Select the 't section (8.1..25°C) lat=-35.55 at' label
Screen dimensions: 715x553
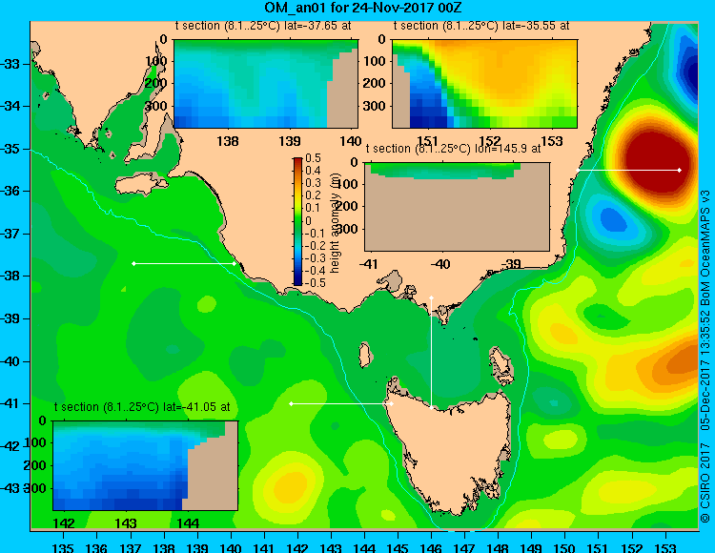pos(481,26)
